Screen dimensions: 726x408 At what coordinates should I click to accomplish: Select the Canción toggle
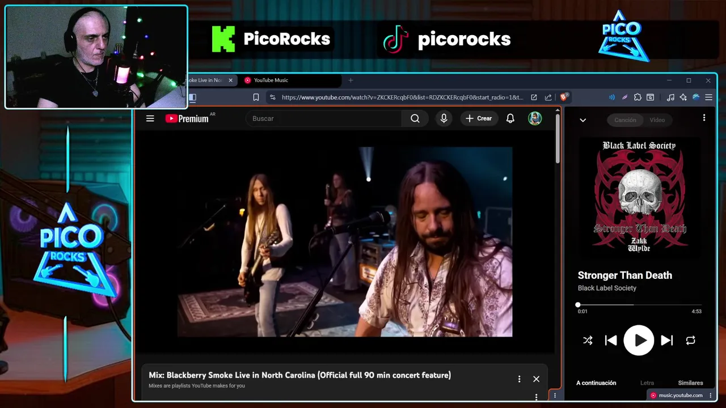[x=625, y=120]
